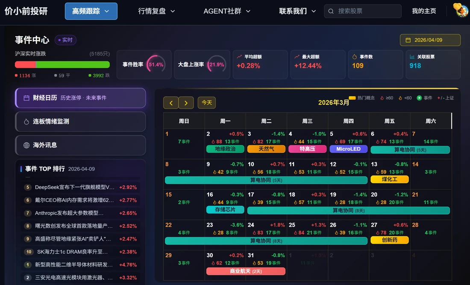Click the calendar icon beside 财经日历
The height and width of the screenshot is (285, 470).
(x=26, y=98)
